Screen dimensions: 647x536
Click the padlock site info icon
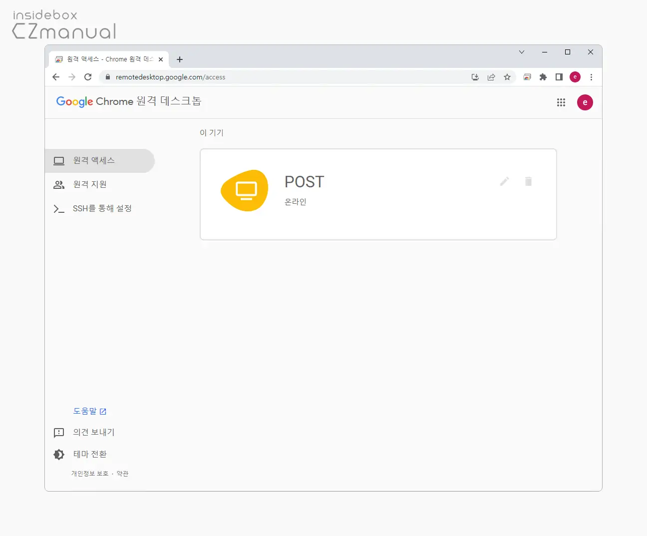click(x=107, y=77)
